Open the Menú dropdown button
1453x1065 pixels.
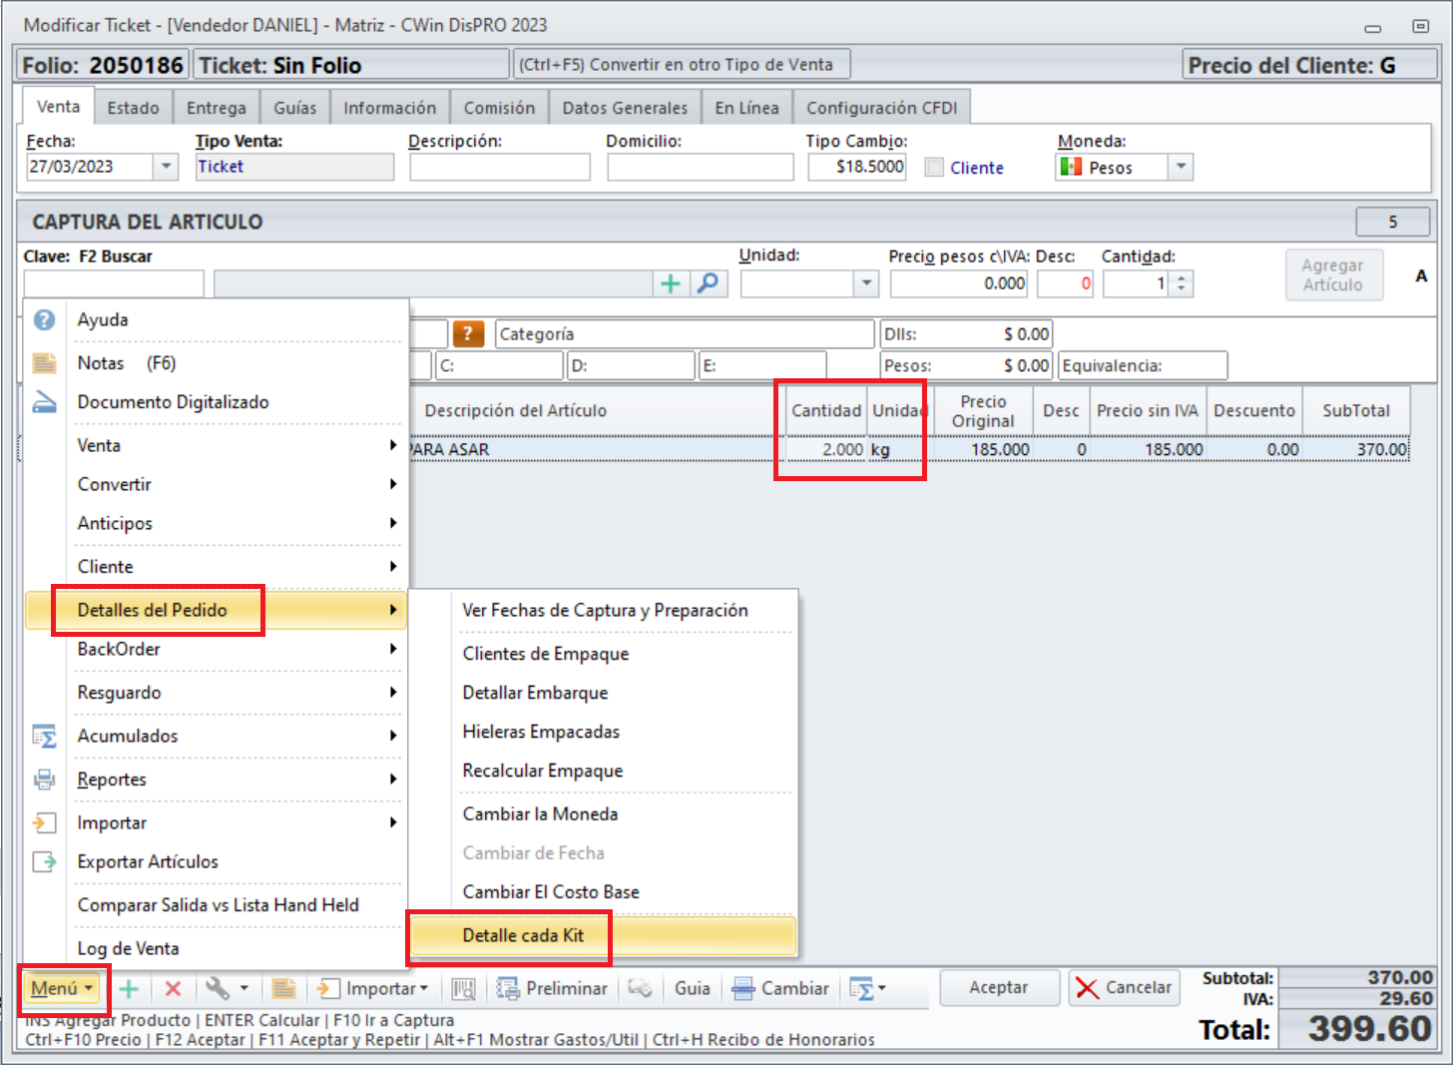pyautogui.click(x=62, y=988)
